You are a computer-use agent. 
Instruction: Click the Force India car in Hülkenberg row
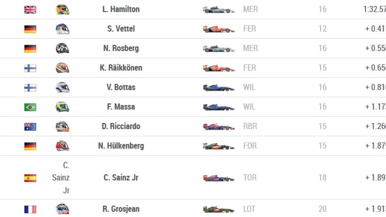coord(219,146)
